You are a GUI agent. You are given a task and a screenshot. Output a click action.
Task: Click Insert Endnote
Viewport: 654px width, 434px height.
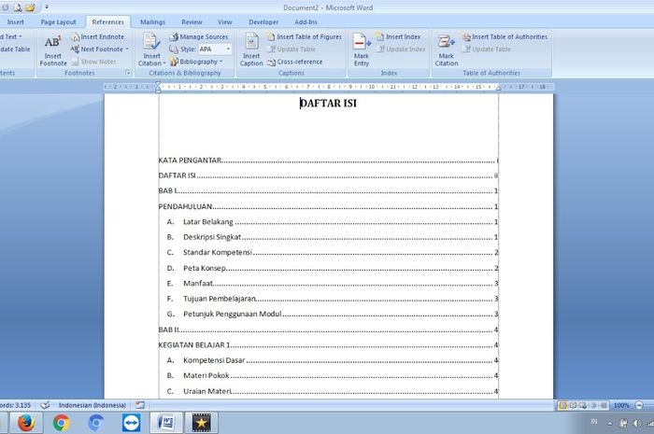point(97,36)
